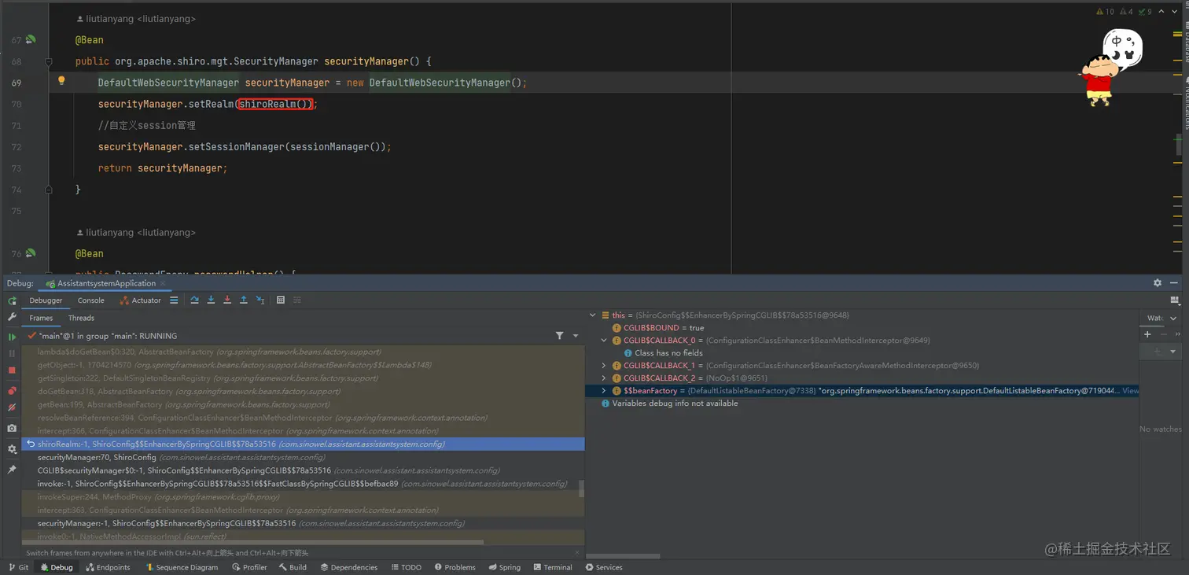The image size is (1189, 575).
Task: Open the Endpoints tool window
Action: (x=108, y=567)
